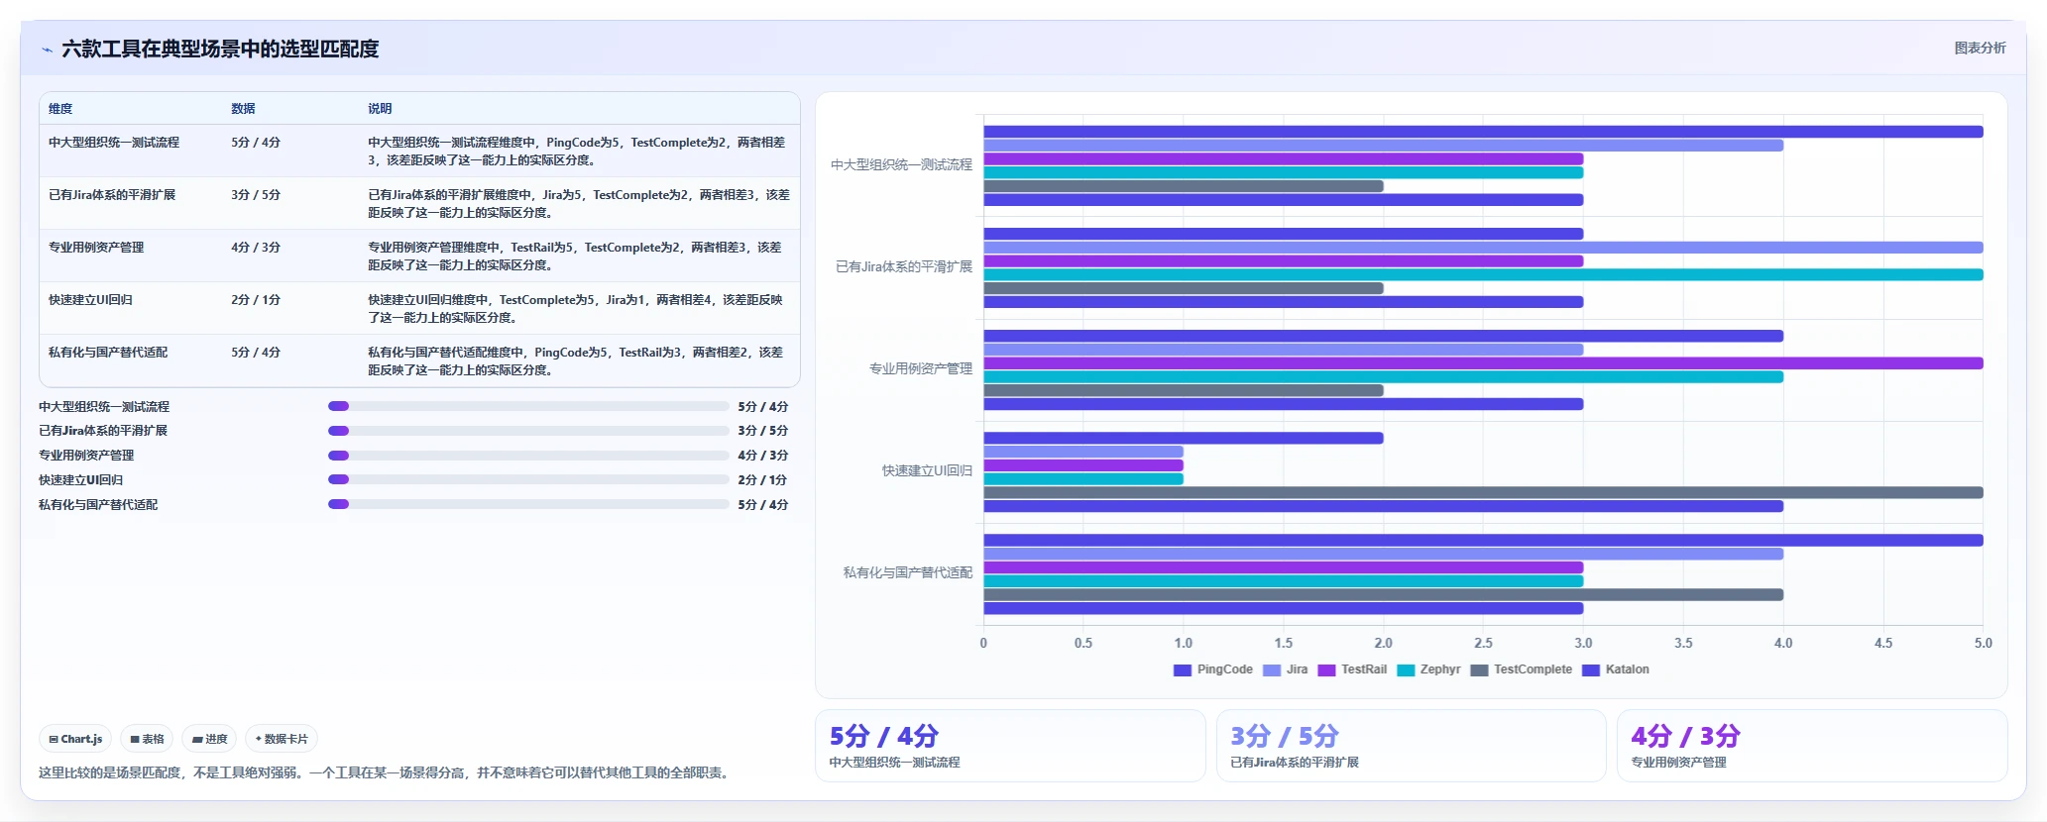Click the 3分 / 5分 value in the table

point(256,195)
